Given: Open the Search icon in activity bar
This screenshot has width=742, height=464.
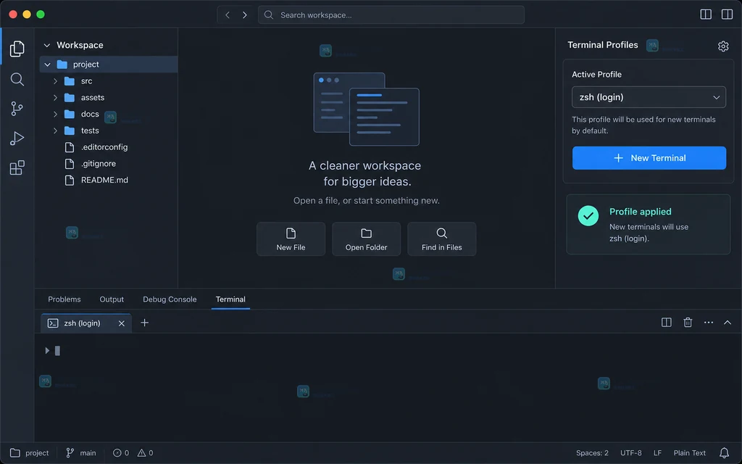Looking at the screenshot, I should pyautogui.click(x=17, y=79).
